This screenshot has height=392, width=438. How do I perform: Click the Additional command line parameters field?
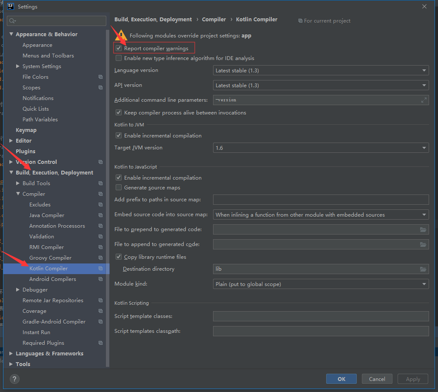(321, 100)
